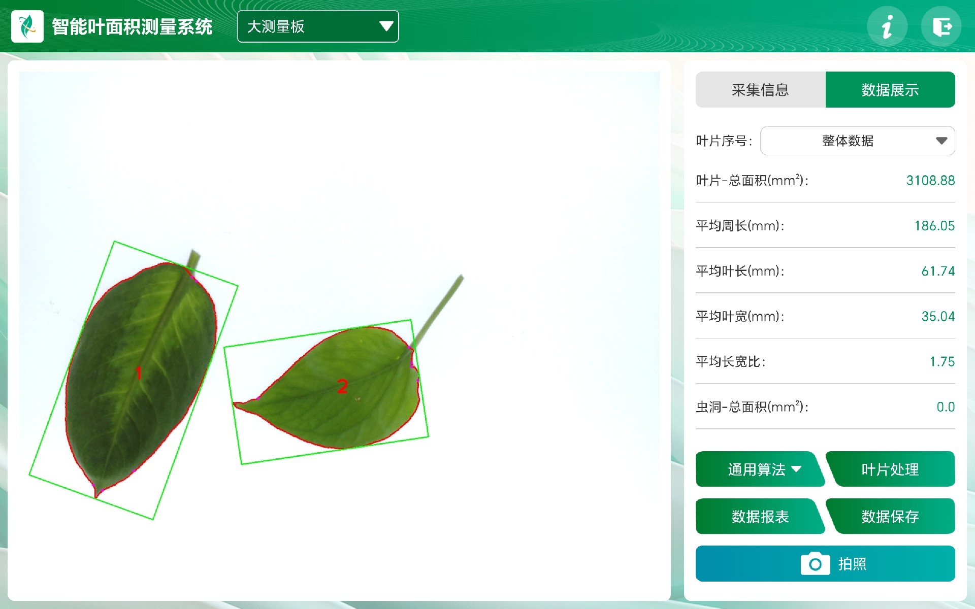Click the camera icon on 拍照 button

click(x=815, y=563)
